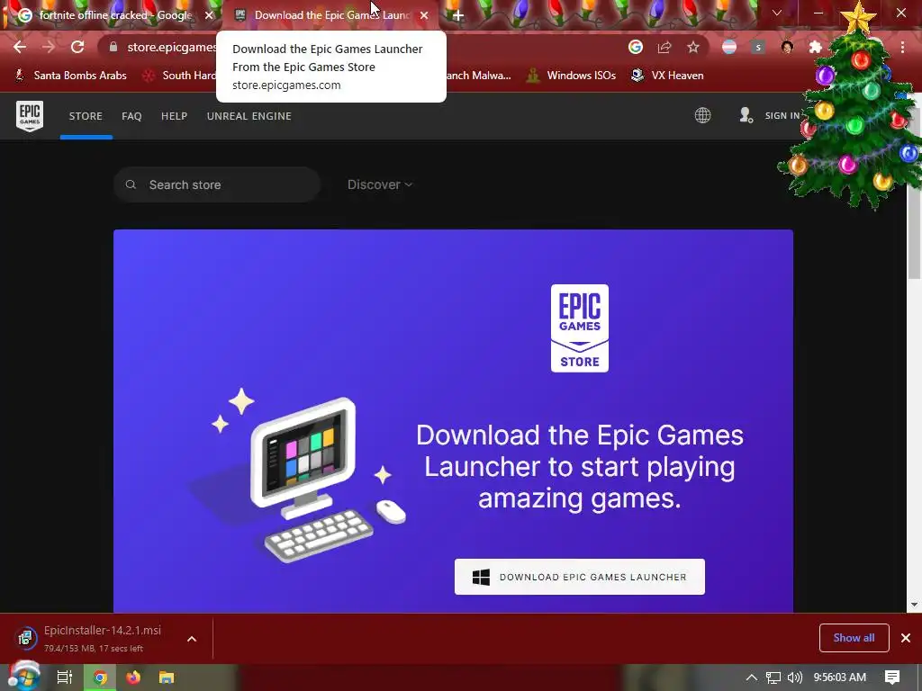Click the user icon beside Sign In

746,115
